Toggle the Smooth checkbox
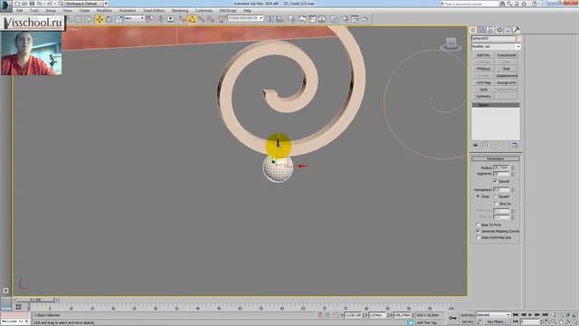This screenshot has height=326, width=579. pos(496,181)
